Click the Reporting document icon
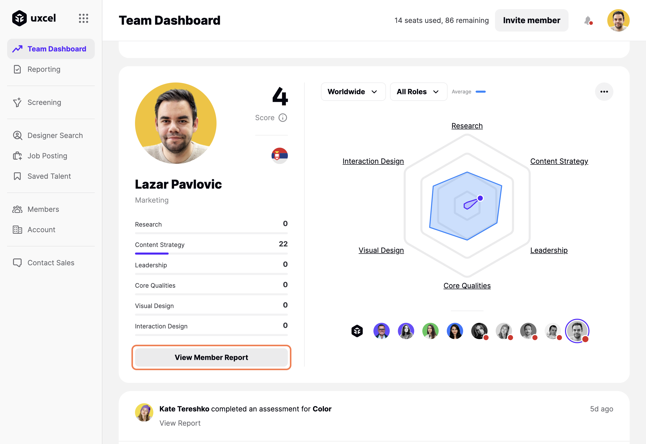This screenshot has width=646, height=444. [17, 69]
